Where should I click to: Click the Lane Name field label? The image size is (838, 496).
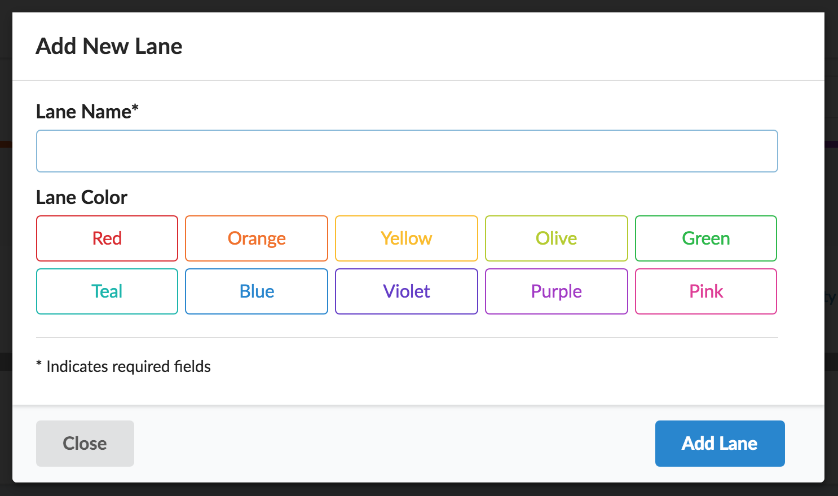coord(83,112)
